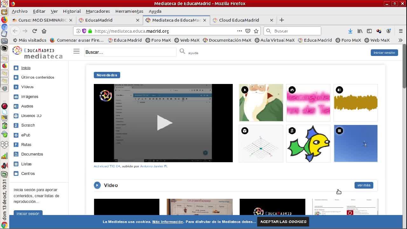
Task: Open Documentos in the sidebar
Action: tap(32, 154)
